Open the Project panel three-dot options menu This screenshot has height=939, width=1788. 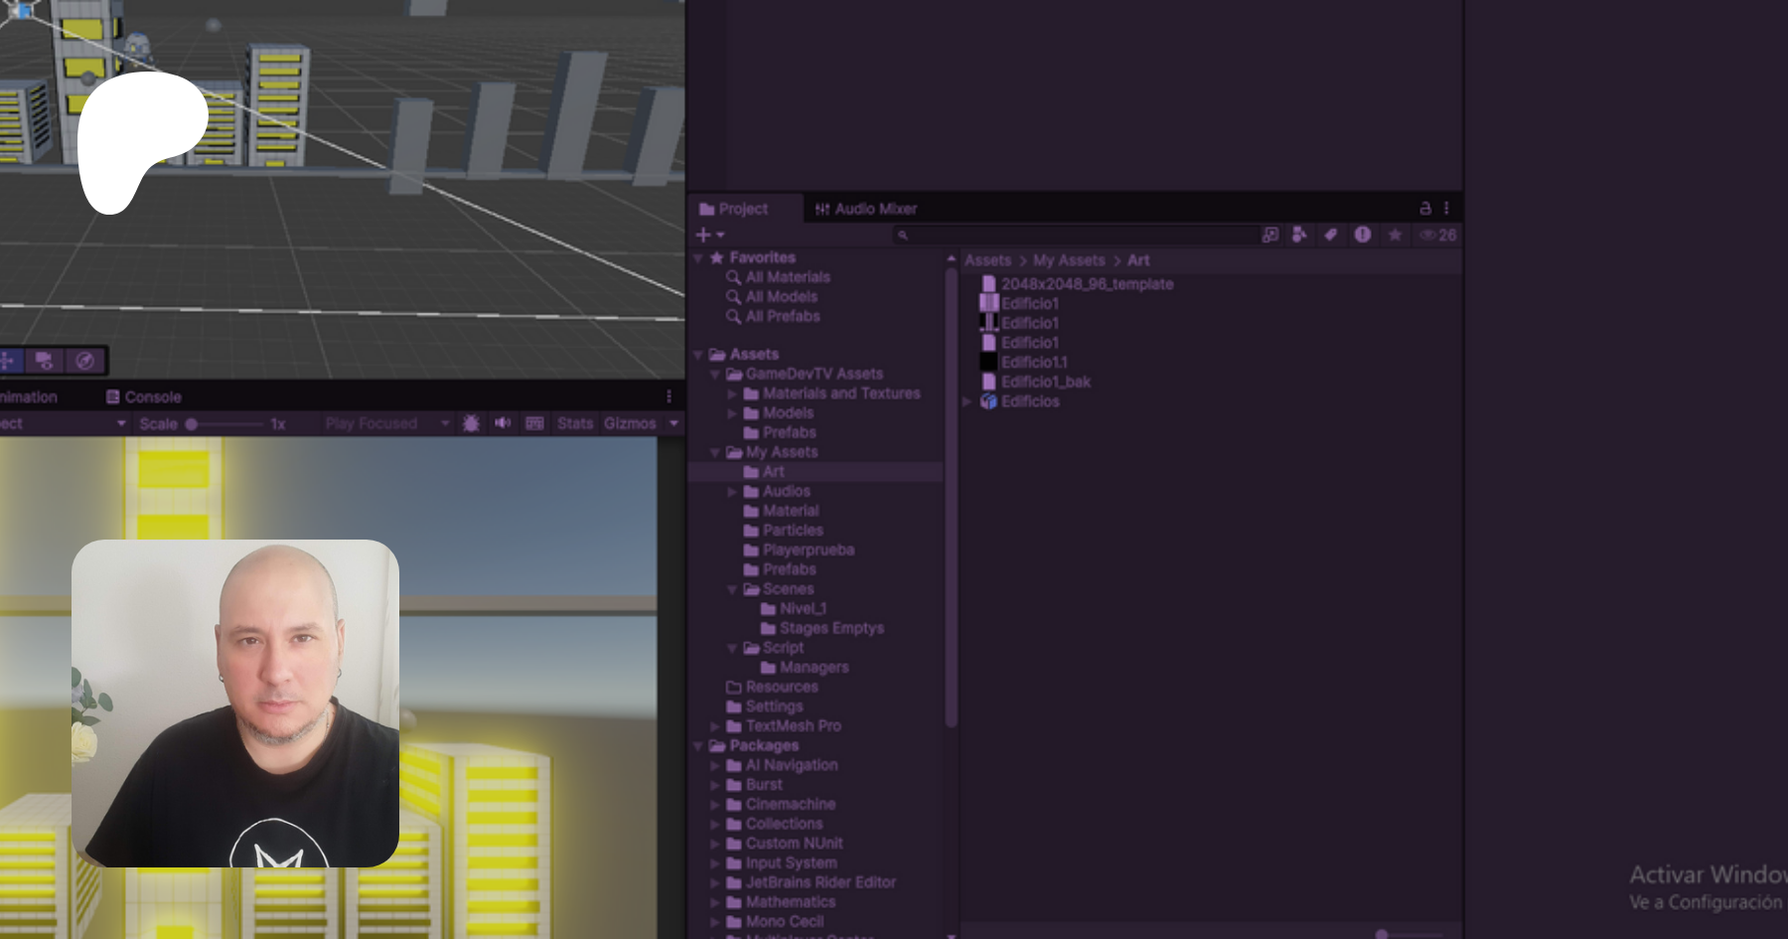1446,209
